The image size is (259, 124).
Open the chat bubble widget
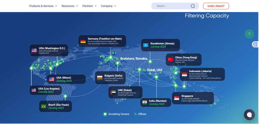pyautogui.click(x=249, y=115)
